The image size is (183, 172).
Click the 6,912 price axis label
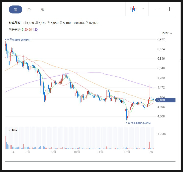tap(161, 39)
